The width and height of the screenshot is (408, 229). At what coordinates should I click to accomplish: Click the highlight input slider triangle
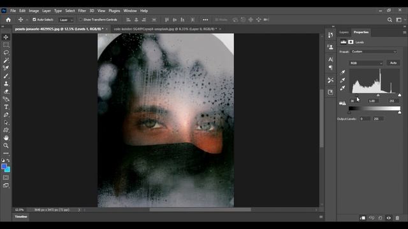tap(400, 95)
